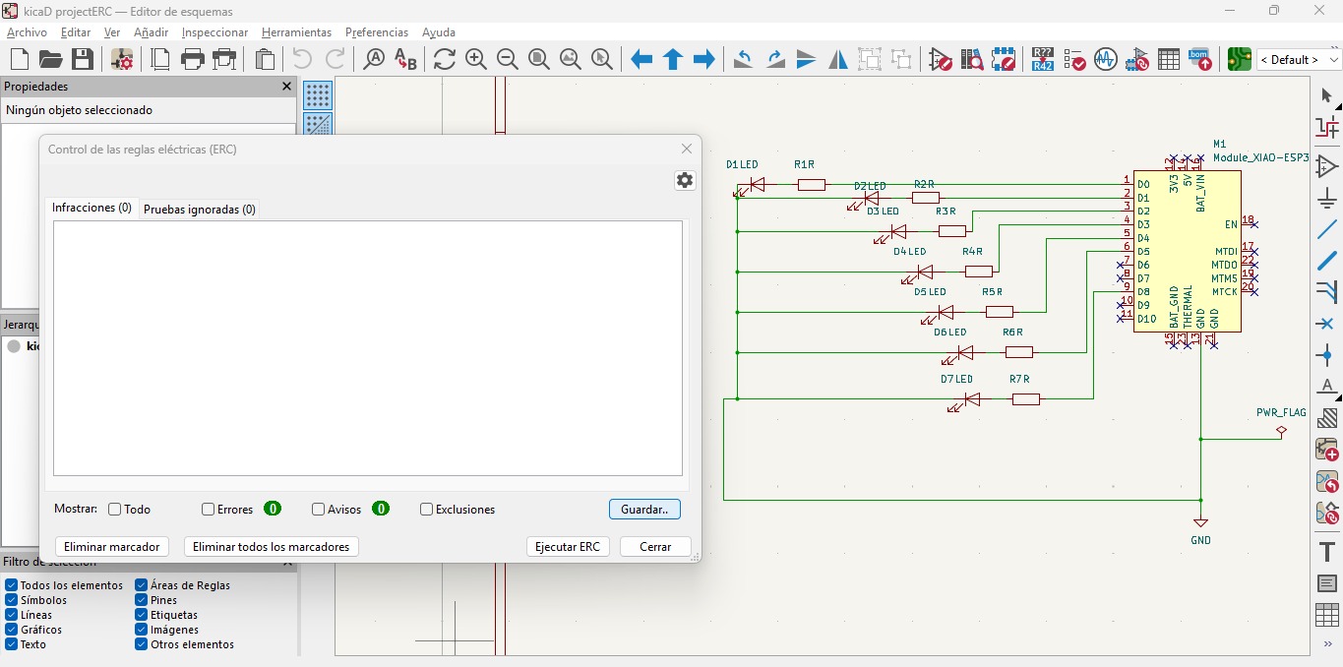The width and height of the screenshot is (1343, 667).
Task: Toggle the dotted grid display button
Action: tap(318, 95)
